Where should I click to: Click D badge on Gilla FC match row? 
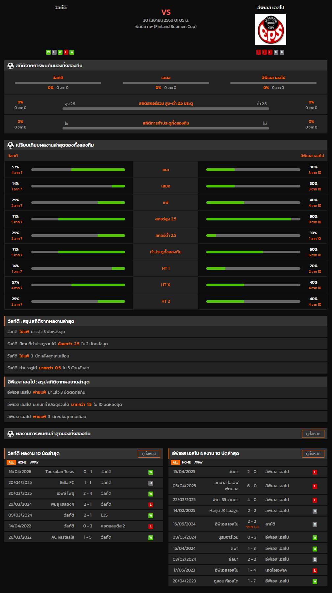click(x=151, y=483)
